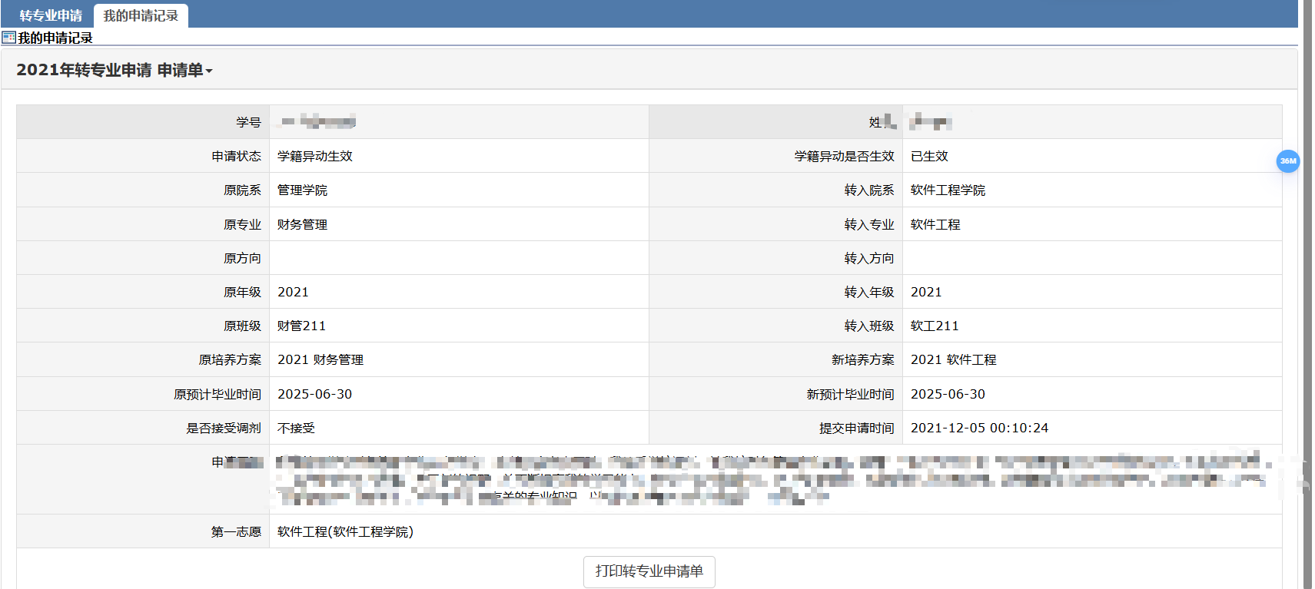This screenshot has height=589, width=1315.
Task: Click the 申请状态 value 学籍异动生效
Action: tap(314, 156)
